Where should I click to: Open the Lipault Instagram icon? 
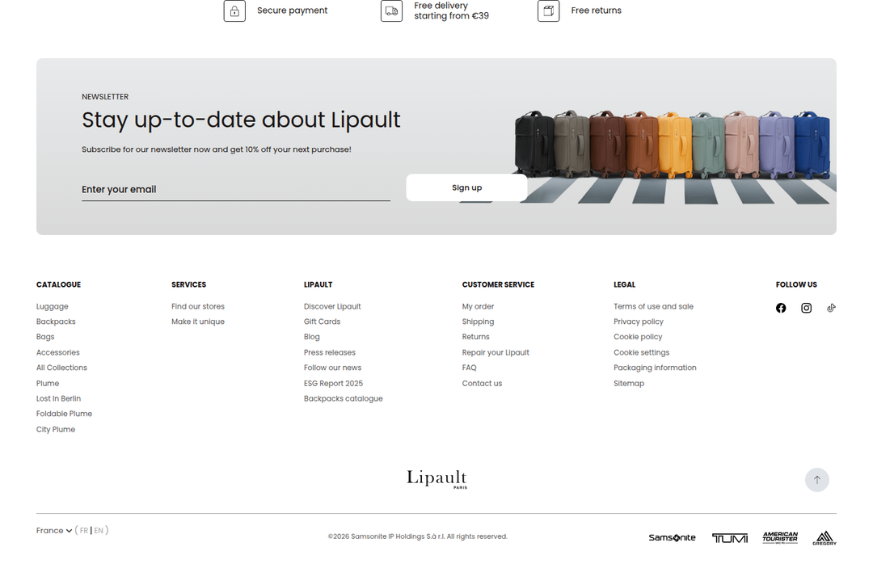(x=806, y=308)
